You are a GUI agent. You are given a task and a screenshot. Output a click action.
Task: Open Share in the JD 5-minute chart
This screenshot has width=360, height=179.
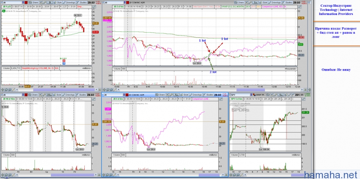tap(160, 95)
